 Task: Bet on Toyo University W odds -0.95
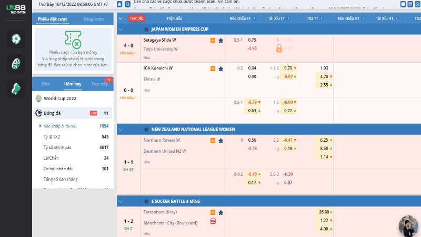(252, 48)
